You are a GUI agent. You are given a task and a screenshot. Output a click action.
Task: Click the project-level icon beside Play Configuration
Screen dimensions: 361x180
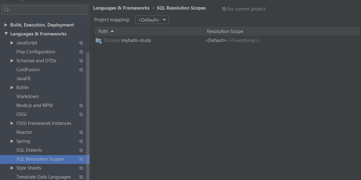[81, 52]
